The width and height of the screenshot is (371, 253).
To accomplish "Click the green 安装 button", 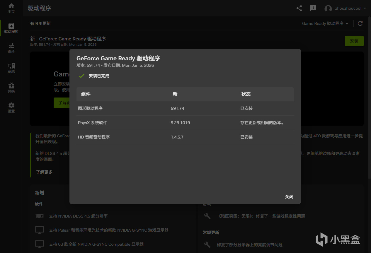I will click(x=354, y=41).
